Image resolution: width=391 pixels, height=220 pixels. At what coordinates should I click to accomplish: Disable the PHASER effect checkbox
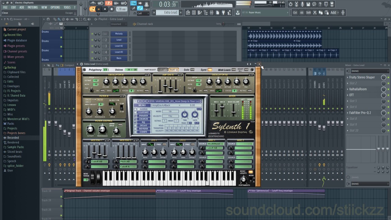pos(135,116)
